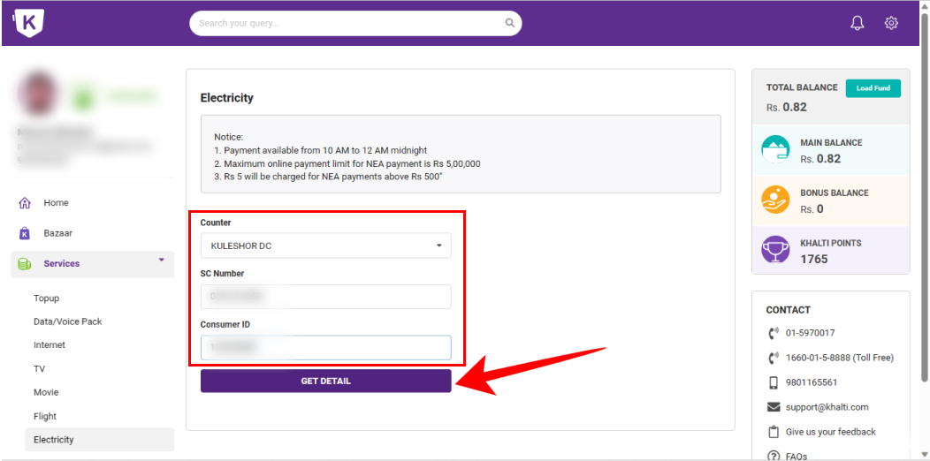Click the FAQs question mark icon

pos(773,456)
